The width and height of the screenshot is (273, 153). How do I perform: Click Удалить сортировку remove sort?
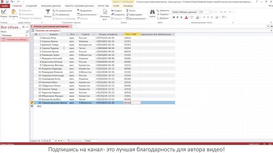click(64, 19)
